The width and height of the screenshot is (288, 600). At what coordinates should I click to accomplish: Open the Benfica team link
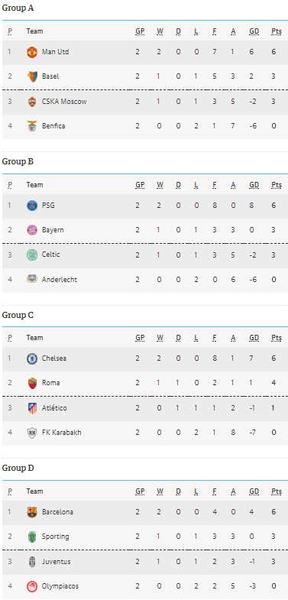click(x=53, y=126)
